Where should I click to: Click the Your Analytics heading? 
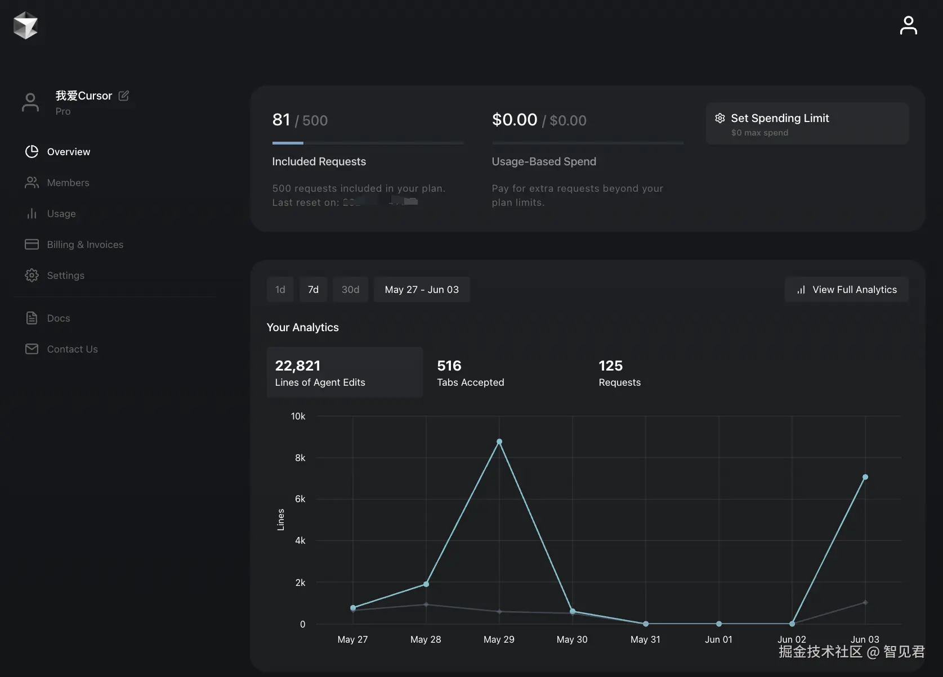(x=303, y=327)
